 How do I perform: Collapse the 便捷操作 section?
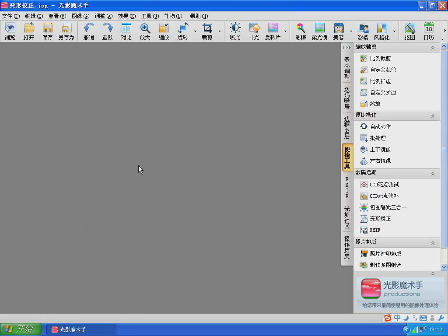433,116
